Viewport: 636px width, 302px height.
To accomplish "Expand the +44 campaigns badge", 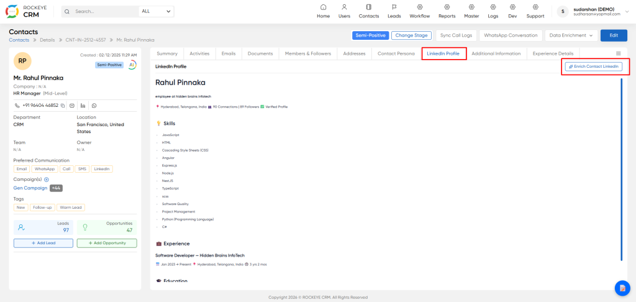I will [56, 188].
